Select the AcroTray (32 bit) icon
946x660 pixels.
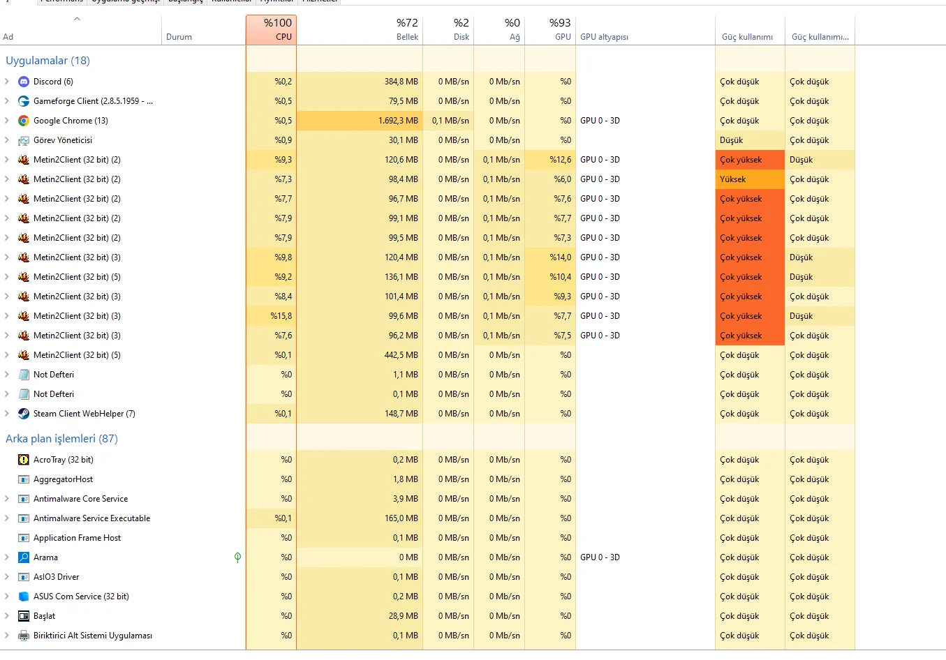(x=24, y=460)
